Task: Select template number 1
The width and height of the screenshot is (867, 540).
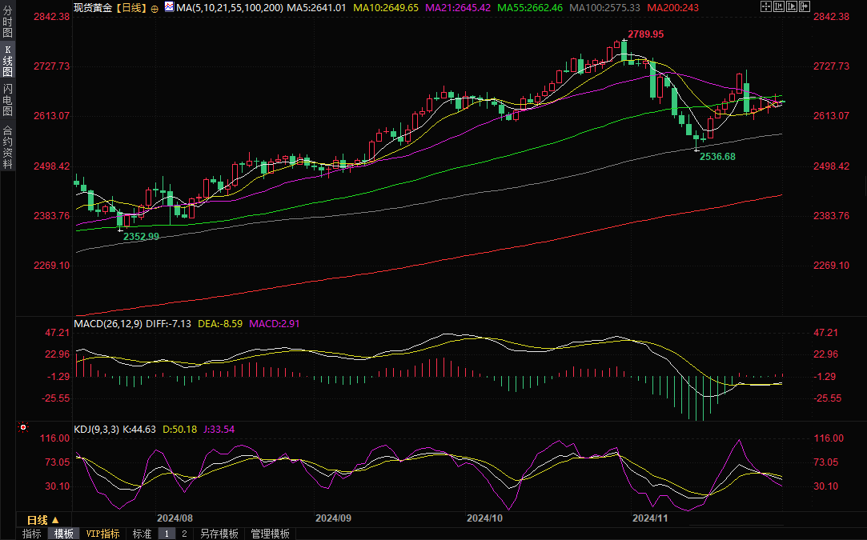Action: pyautogui.click(x=167, y=534)
